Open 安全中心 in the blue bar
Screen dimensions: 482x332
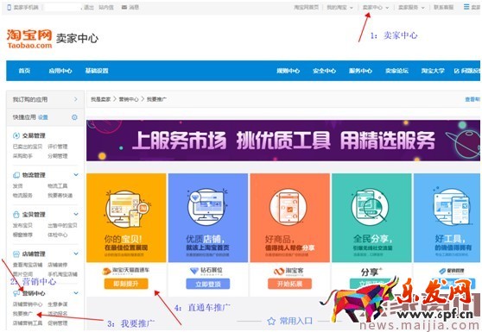tap(324, 71)
